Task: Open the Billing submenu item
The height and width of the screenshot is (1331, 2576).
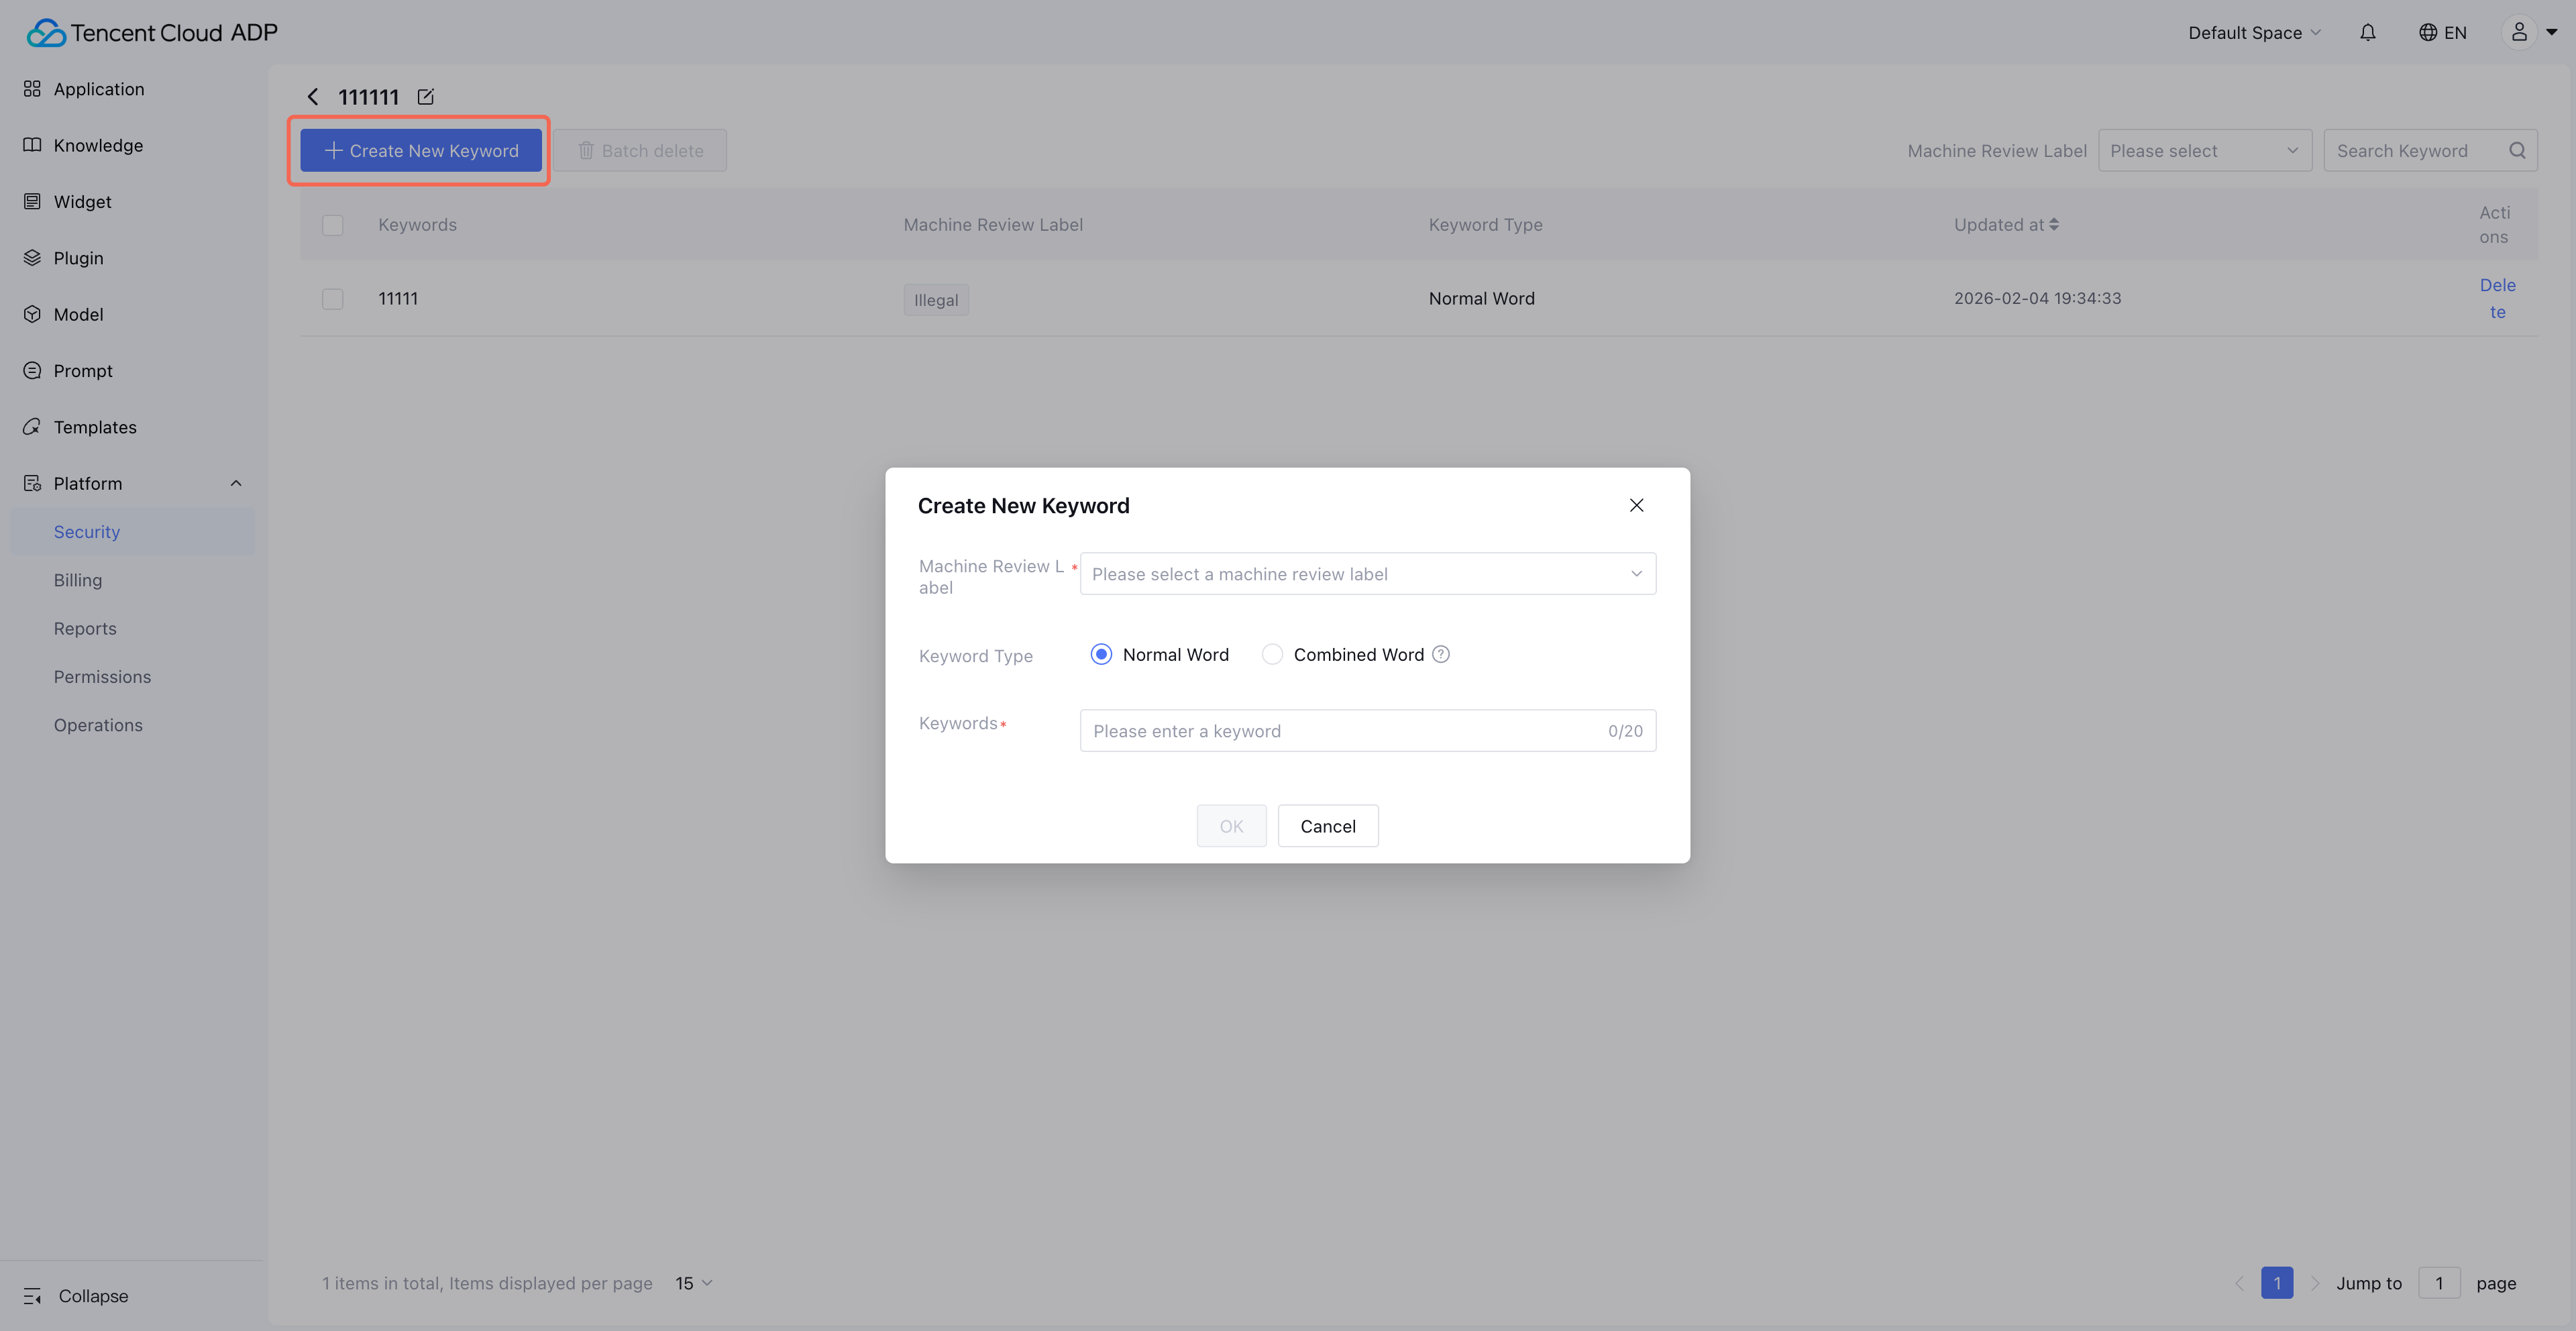Action: click(x=78, y=580)
